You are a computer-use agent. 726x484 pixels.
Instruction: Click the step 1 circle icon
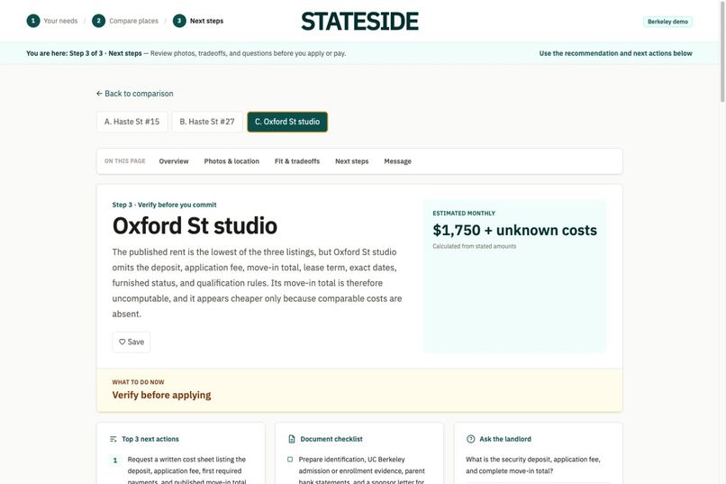click(33, 21)
